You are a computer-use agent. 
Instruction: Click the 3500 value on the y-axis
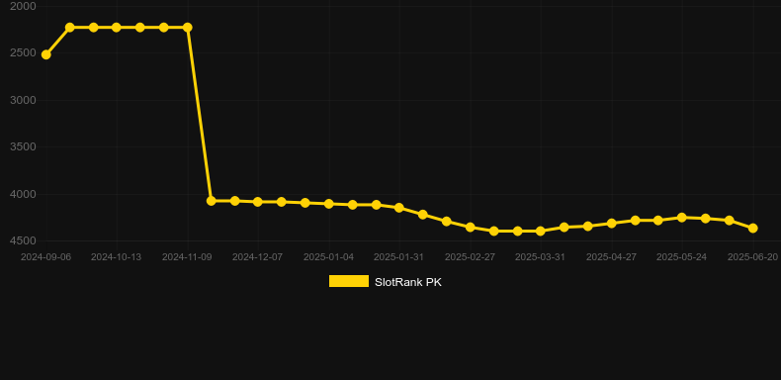(23, 147)
